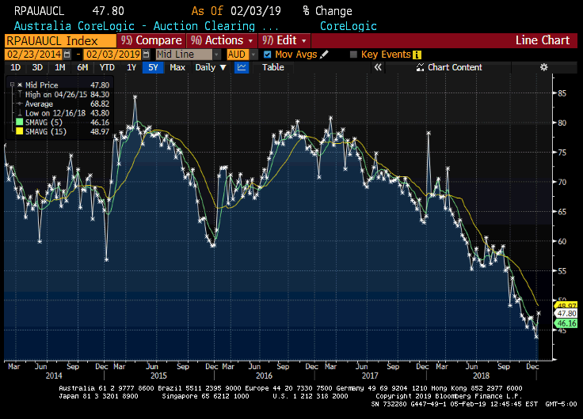Screen dimensions: 583x419
Task: Select the line chart view icon
Action: (242, 67)
